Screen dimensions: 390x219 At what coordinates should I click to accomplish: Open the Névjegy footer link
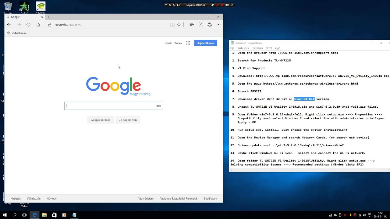point(51,199)
